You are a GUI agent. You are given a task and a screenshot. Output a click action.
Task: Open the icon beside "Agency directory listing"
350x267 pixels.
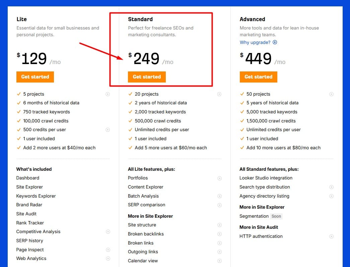(332, 196)
